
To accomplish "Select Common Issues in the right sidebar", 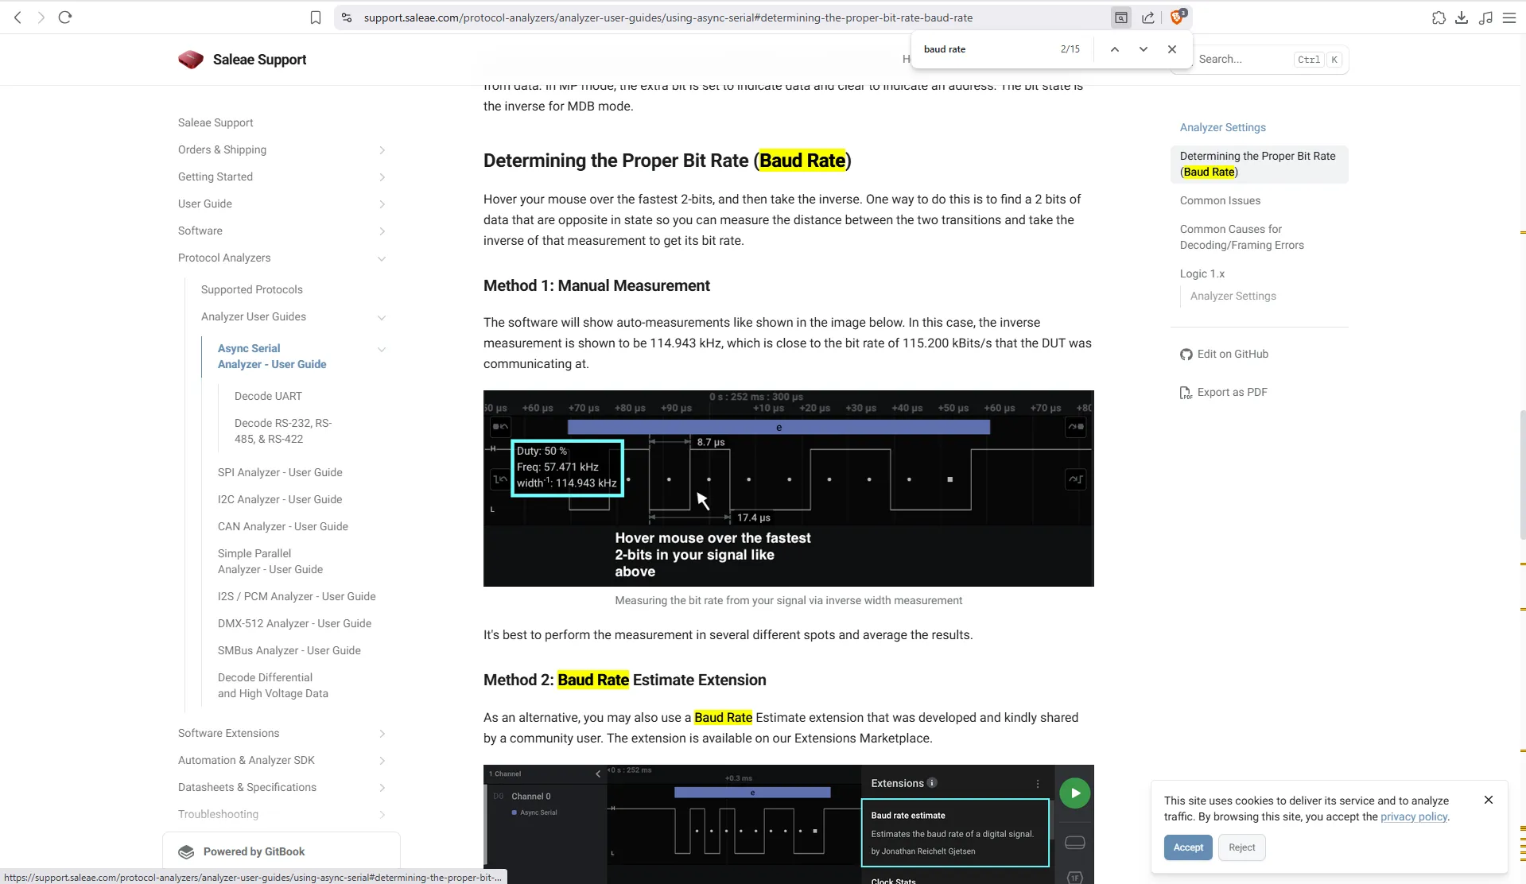I will (1220, 200).
